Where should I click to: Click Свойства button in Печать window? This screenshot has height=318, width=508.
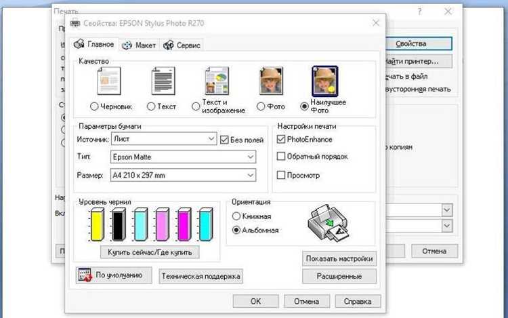pos(419,44)
